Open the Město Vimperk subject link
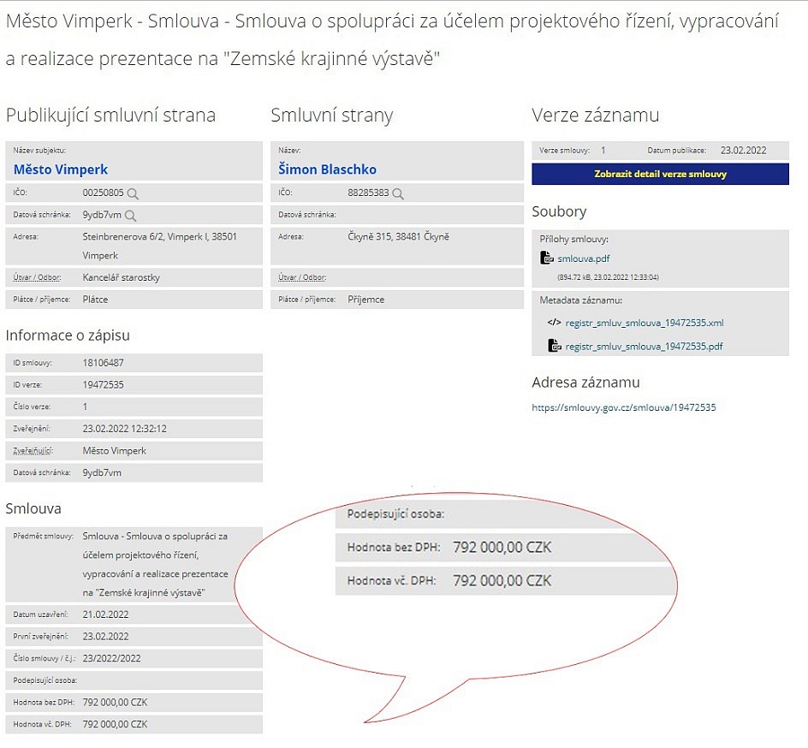Viewport: 808px width, 748px height. pyautogui.click(x=61, y=169)
